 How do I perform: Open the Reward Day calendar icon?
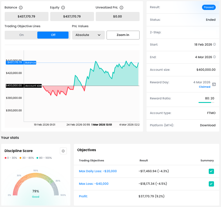pyautogui.click(x=214, y=84)
